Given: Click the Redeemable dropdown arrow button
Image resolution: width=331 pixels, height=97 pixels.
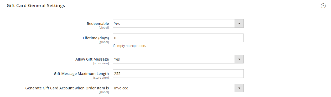Looking at the screenshot, I should coord(239,24).
